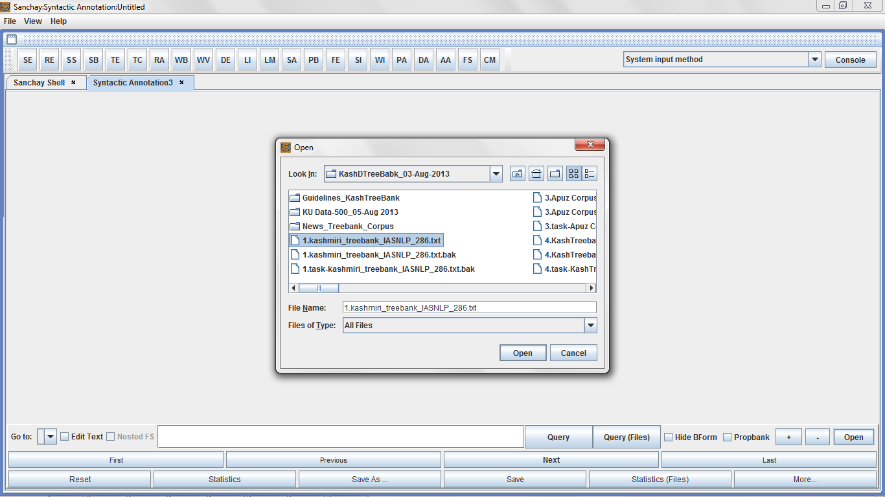The image size is (885, 497).
Task: Expand the Files of Type dropdown
Action: click(590, 326)
